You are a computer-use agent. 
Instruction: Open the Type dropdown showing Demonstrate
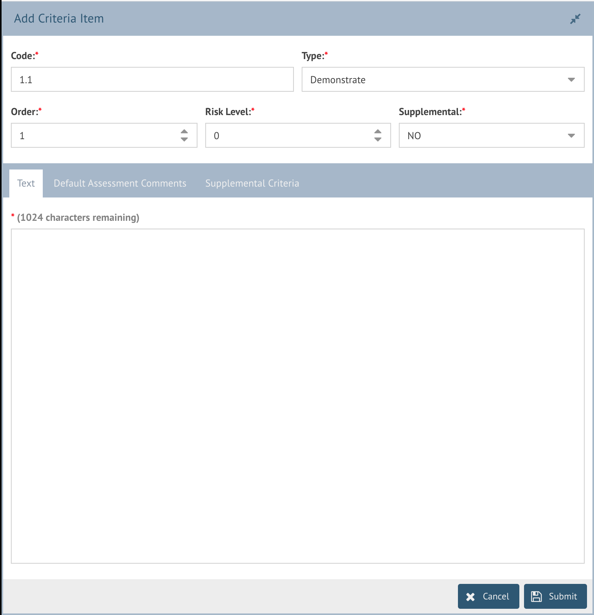443,79
